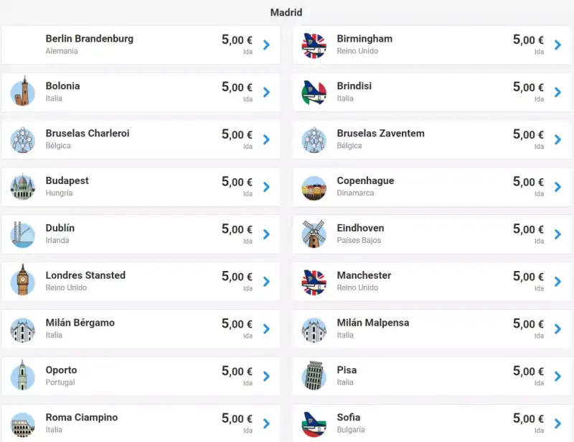Click the chevron arrow next to Oporto
This screenshot has width=574, height=442.
[266, 376]
